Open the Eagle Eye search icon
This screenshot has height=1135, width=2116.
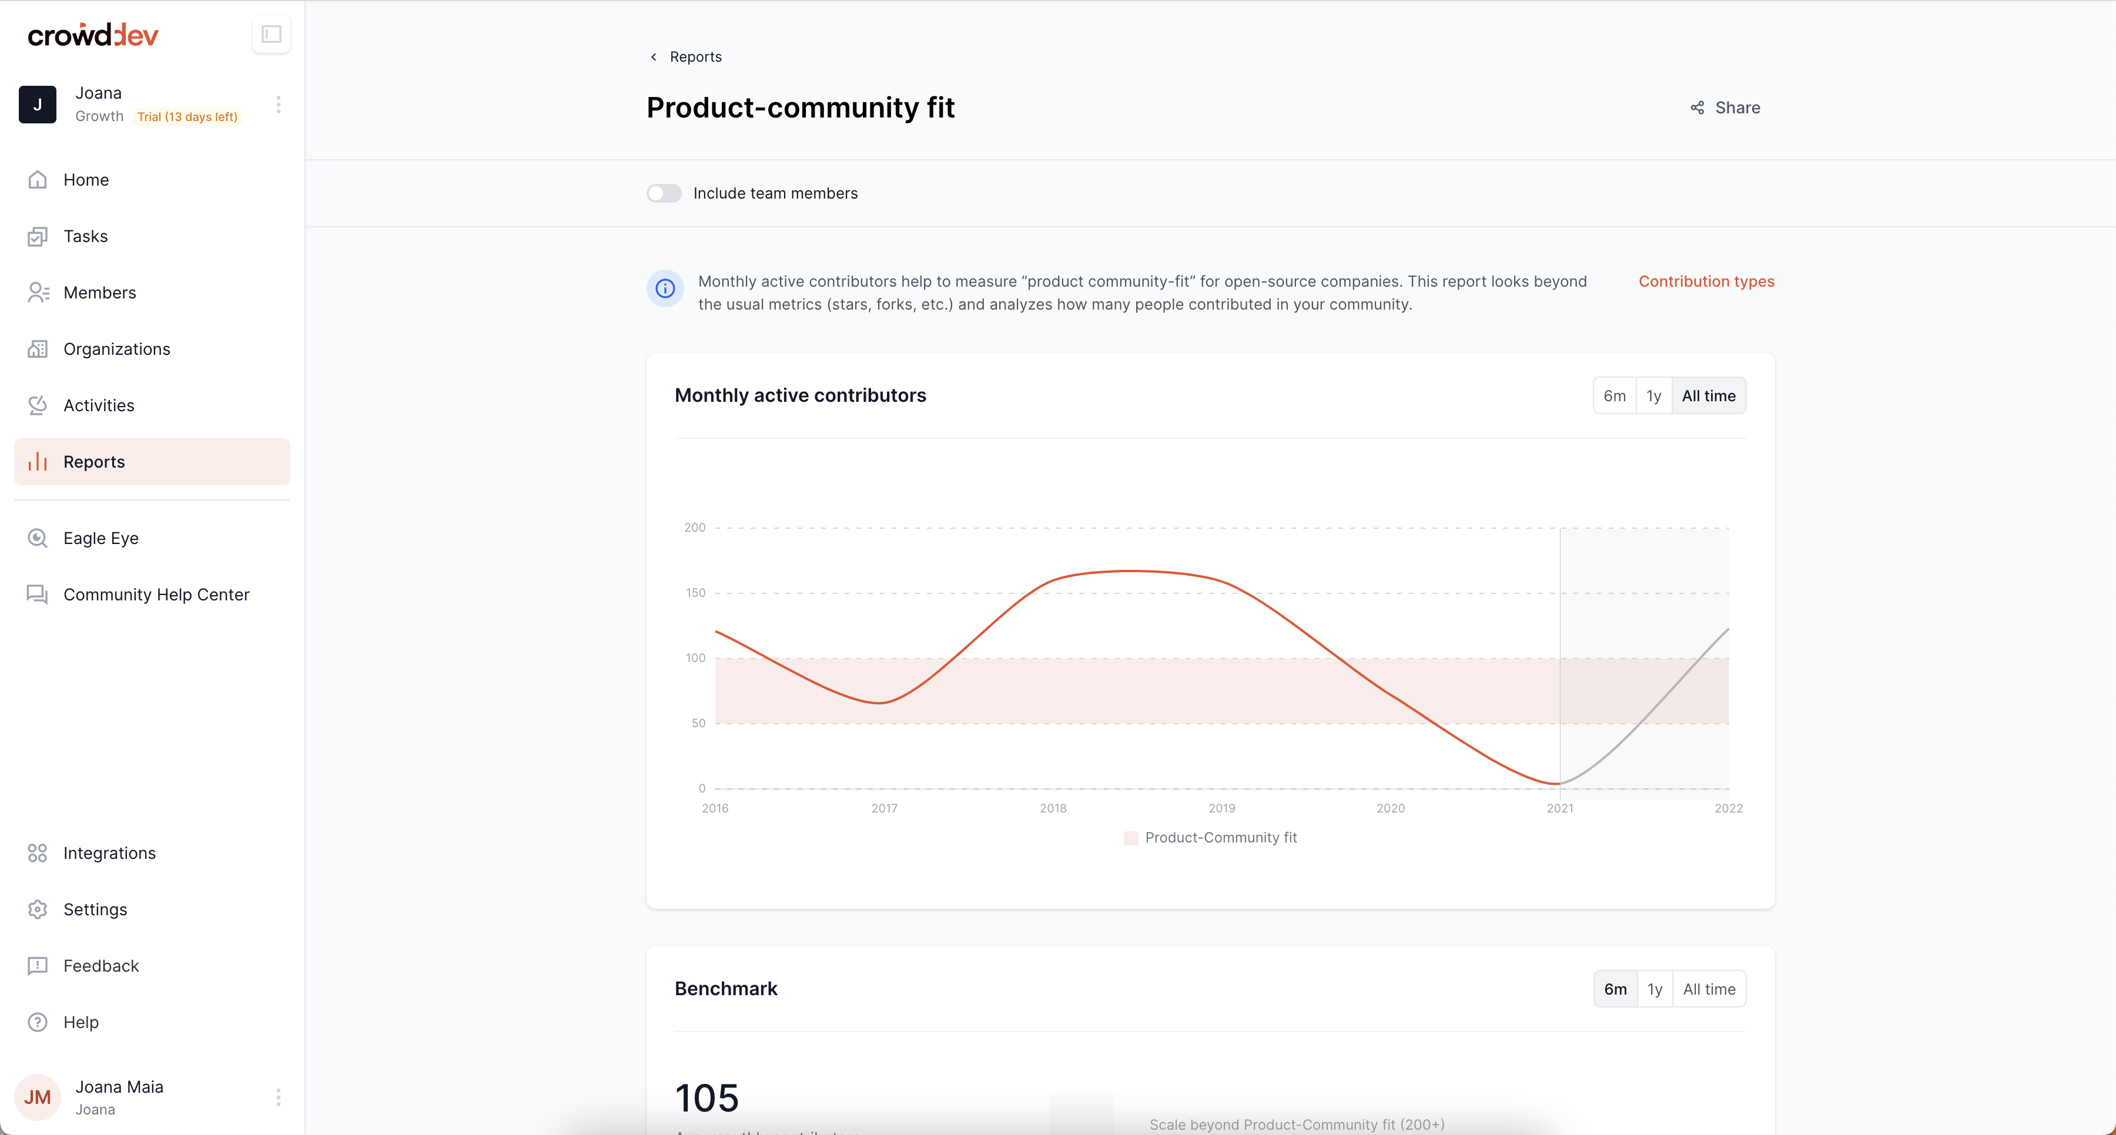(38, 538)
